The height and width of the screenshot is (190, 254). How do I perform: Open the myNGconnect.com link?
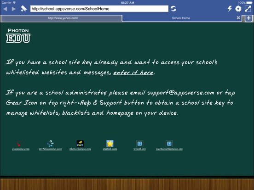tap(50, 149)
